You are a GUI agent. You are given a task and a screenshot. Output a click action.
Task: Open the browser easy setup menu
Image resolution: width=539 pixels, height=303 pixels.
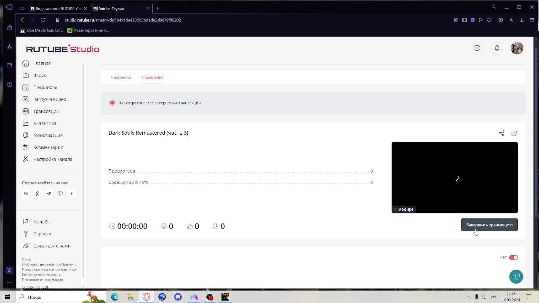click(532, 20)
